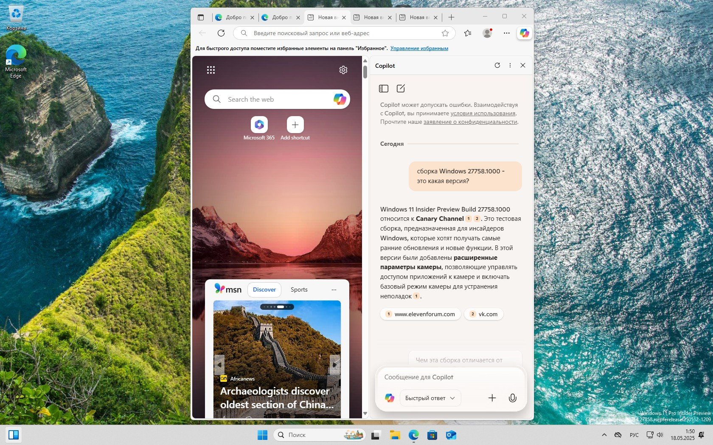Open the Widgets panel from the taskbar
The width and height of the screenshot is (713, 445).
(14, 435)
